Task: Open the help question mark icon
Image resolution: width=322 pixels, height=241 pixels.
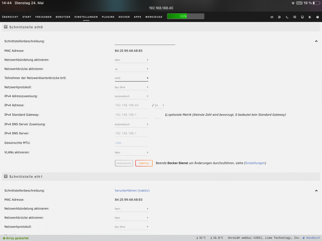Action: tap(317, 17)
